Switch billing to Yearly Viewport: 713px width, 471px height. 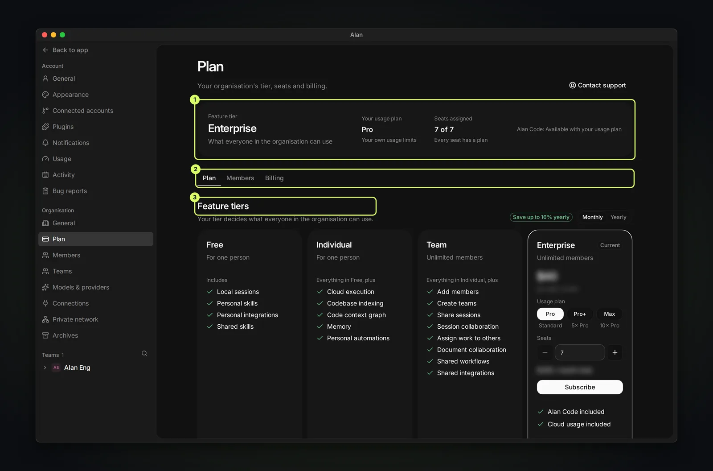tap(619, 217)
